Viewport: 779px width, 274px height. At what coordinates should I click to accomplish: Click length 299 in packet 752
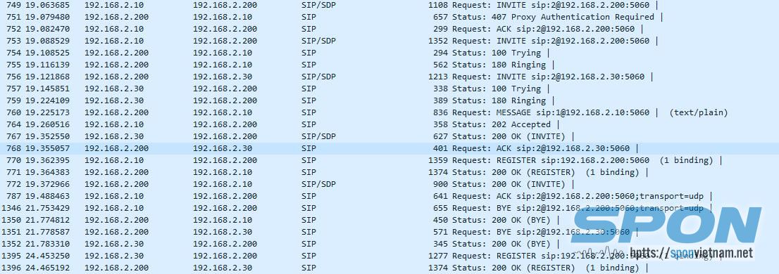(440, 29)
